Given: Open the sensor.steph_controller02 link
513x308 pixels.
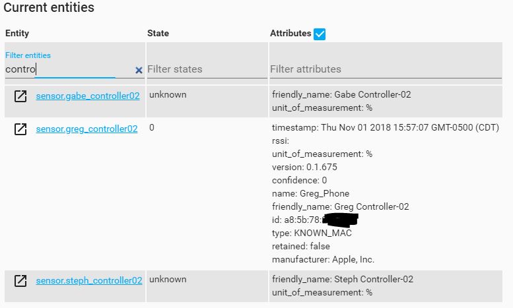Looking at the screenshot, I should (x=89, y=280).
